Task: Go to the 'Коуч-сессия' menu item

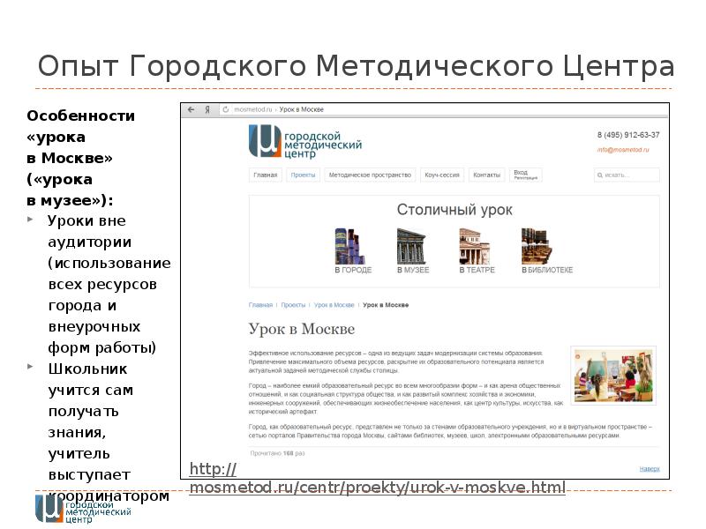Action: [441, 175]
